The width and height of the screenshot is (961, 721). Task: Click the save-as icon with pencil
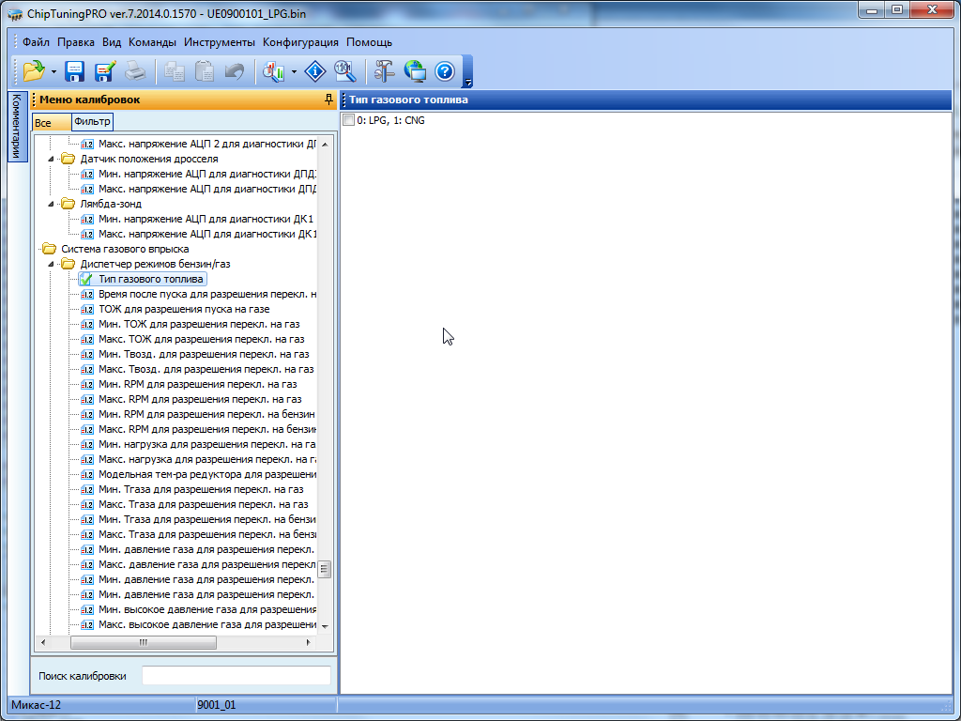pyautogui.click(x=104, y=70)
